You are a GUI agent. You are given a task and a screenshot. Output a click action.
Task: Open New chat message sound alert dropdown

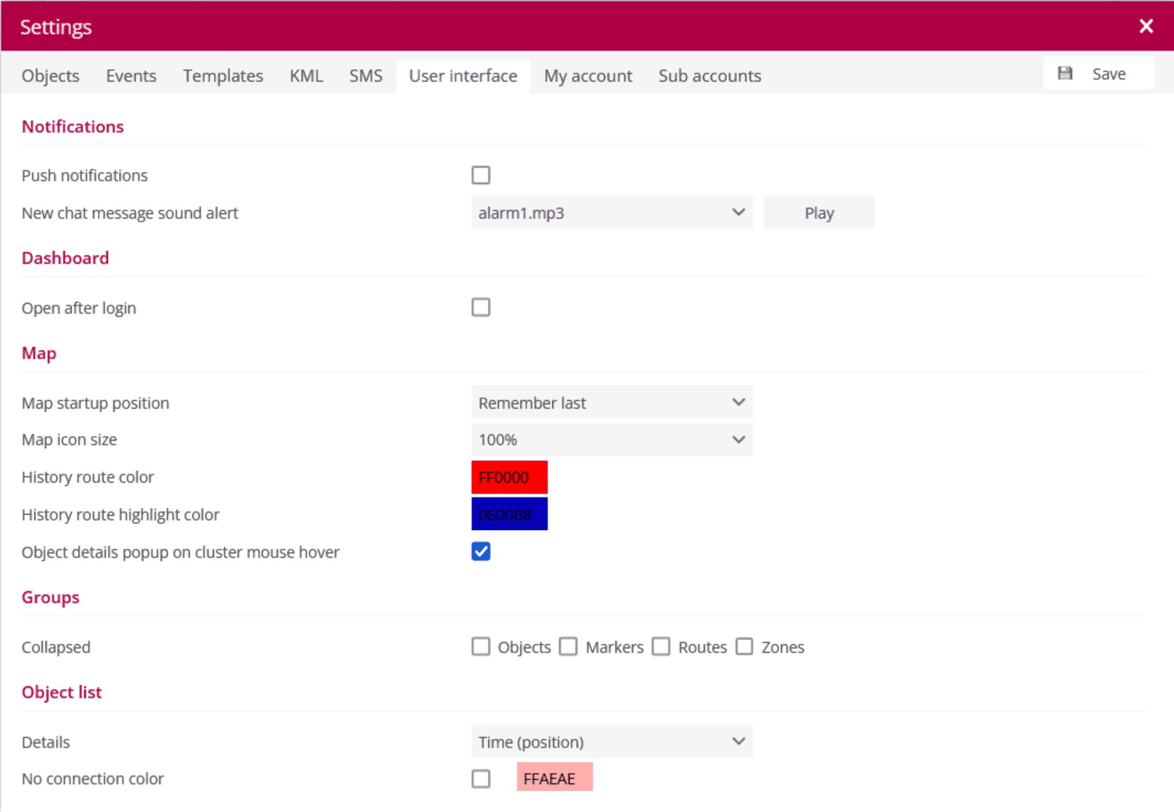(x=611, y=212)
